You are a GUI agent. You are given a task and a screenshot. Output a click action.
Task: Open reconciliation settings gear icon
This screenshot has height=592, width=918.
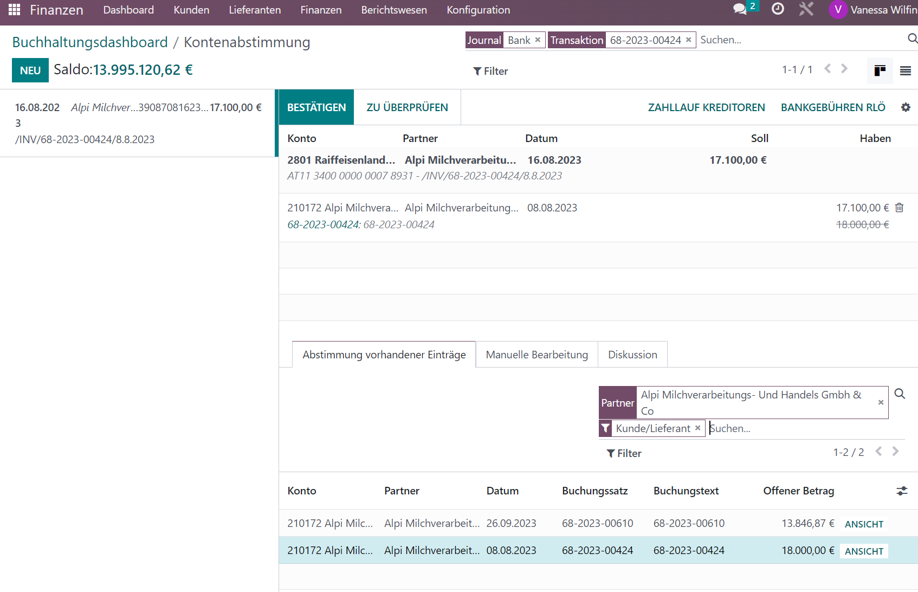906,107
